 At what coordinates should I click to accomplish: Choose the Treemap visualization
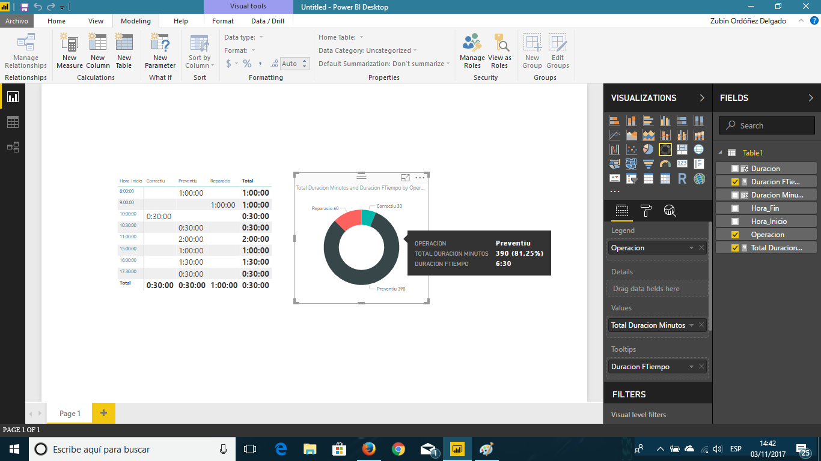682,149
